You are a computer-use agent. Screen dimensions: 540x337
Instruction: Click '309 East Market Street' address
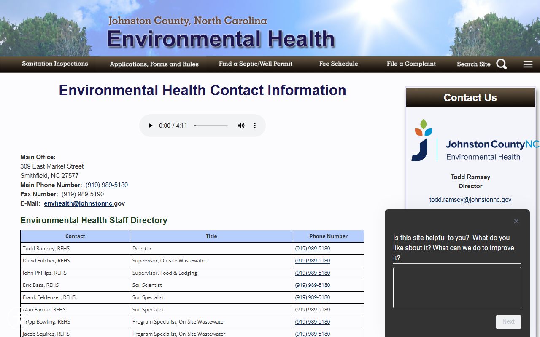coord(52,166)
